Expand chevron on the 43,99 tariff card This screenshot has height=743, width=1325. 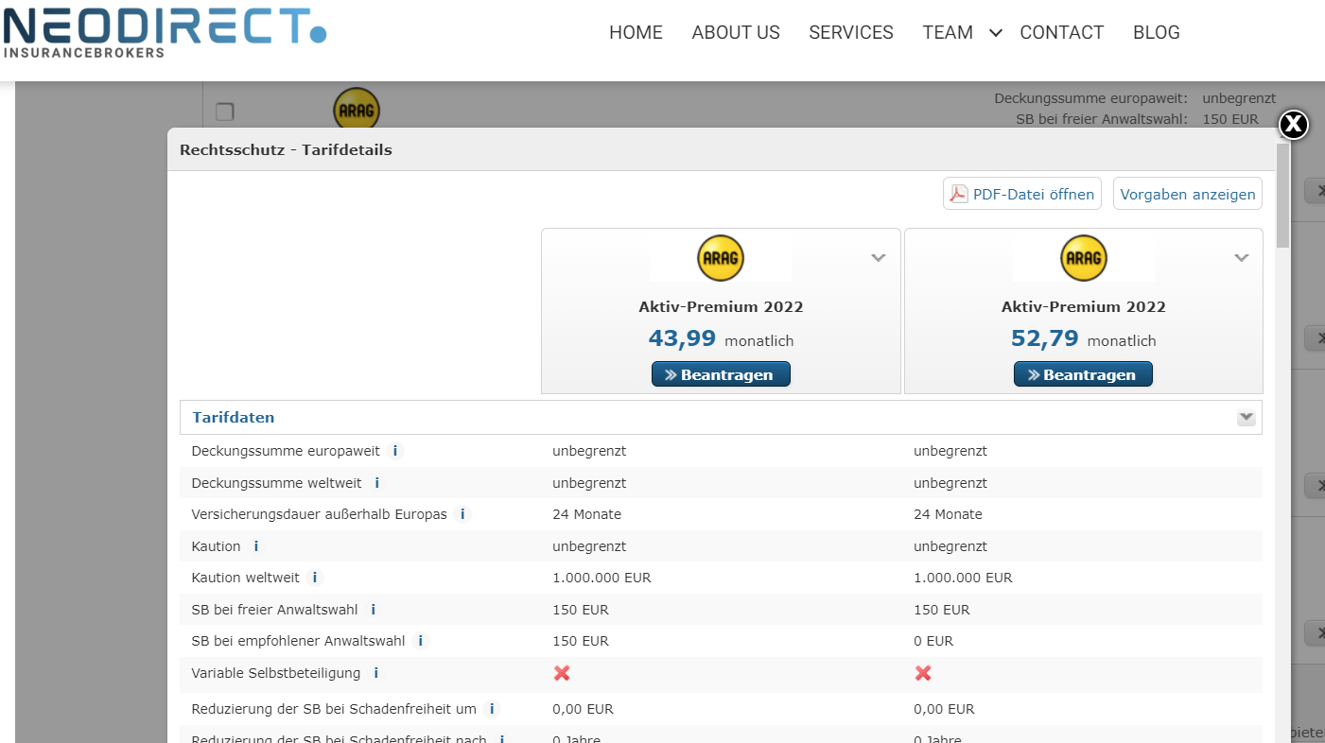pos(879,258)
